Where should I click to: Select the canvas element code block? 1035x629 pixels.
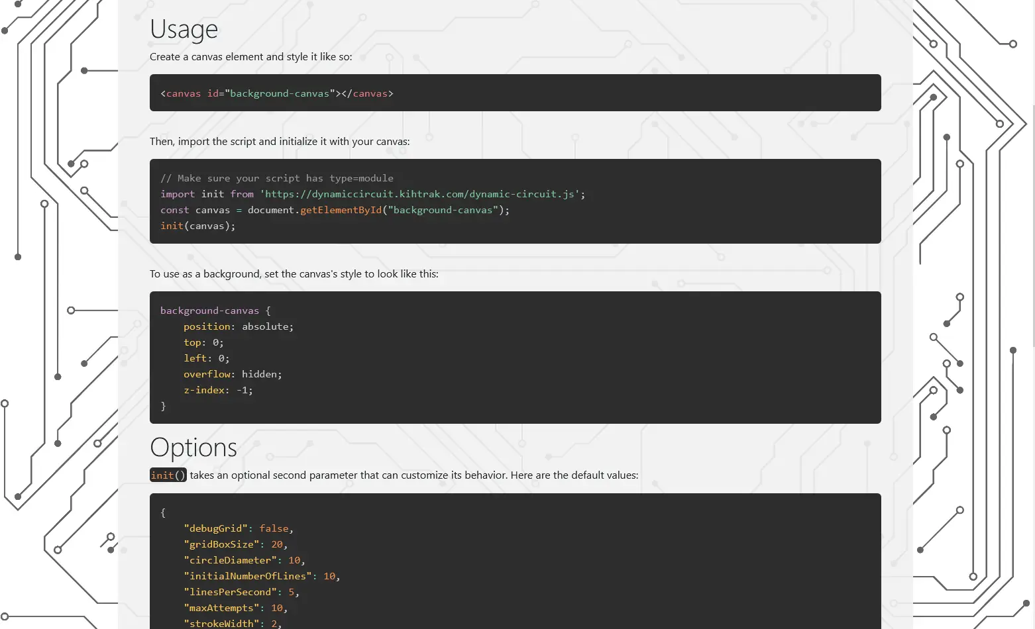[514, 93]
